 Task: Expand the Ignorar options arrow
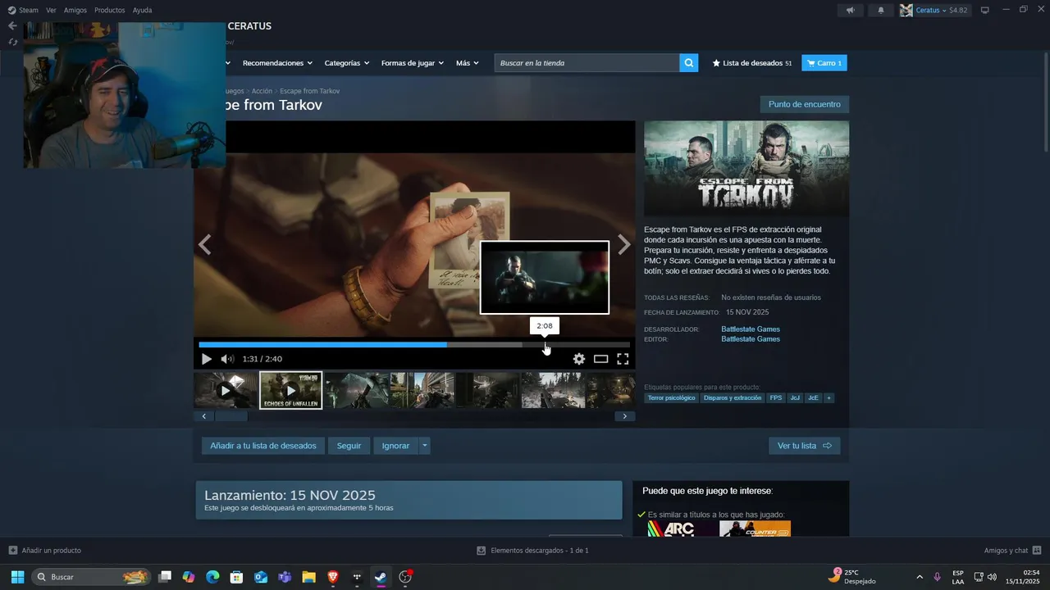point(424,446)
